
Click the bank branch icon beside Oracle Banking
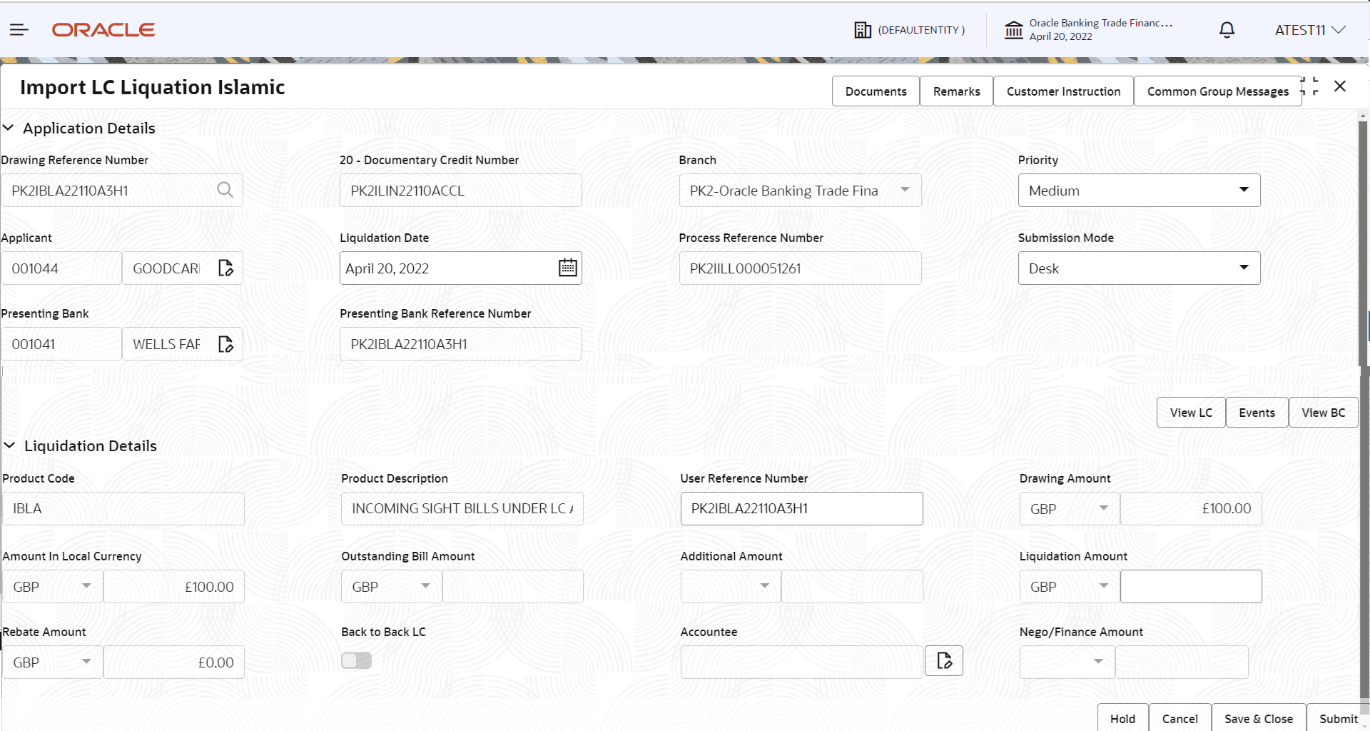1014,29
